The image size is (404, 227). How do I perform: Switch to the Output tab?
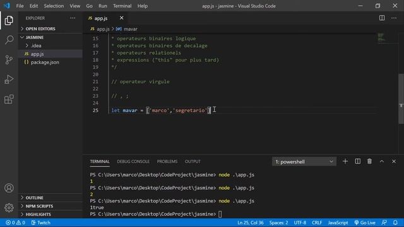(193, 161)
